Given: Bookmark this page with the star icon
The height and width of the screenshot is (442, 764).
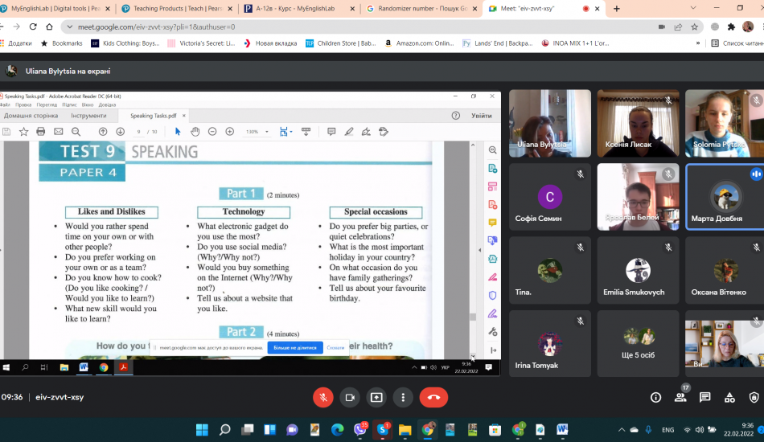Looking at the screenshot, I should pos(694,27).
